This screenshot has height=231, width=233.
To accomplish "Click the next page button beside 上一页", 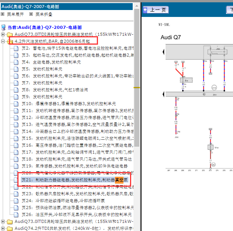I will [230, 10].
